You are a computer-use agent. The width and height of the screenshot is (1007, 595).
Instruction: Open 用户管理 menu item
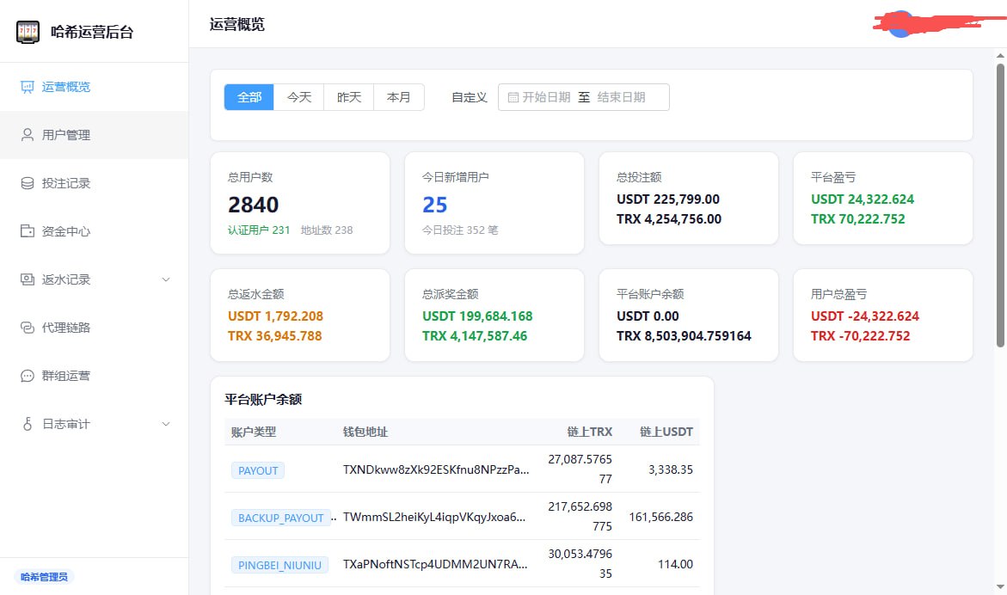(95, 135)
